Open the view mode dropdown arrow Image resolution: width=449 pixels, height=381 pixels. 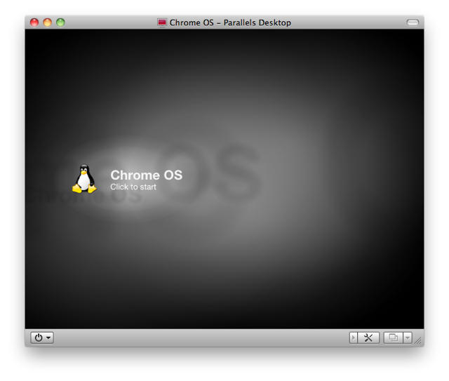click(x=408, y=337)
